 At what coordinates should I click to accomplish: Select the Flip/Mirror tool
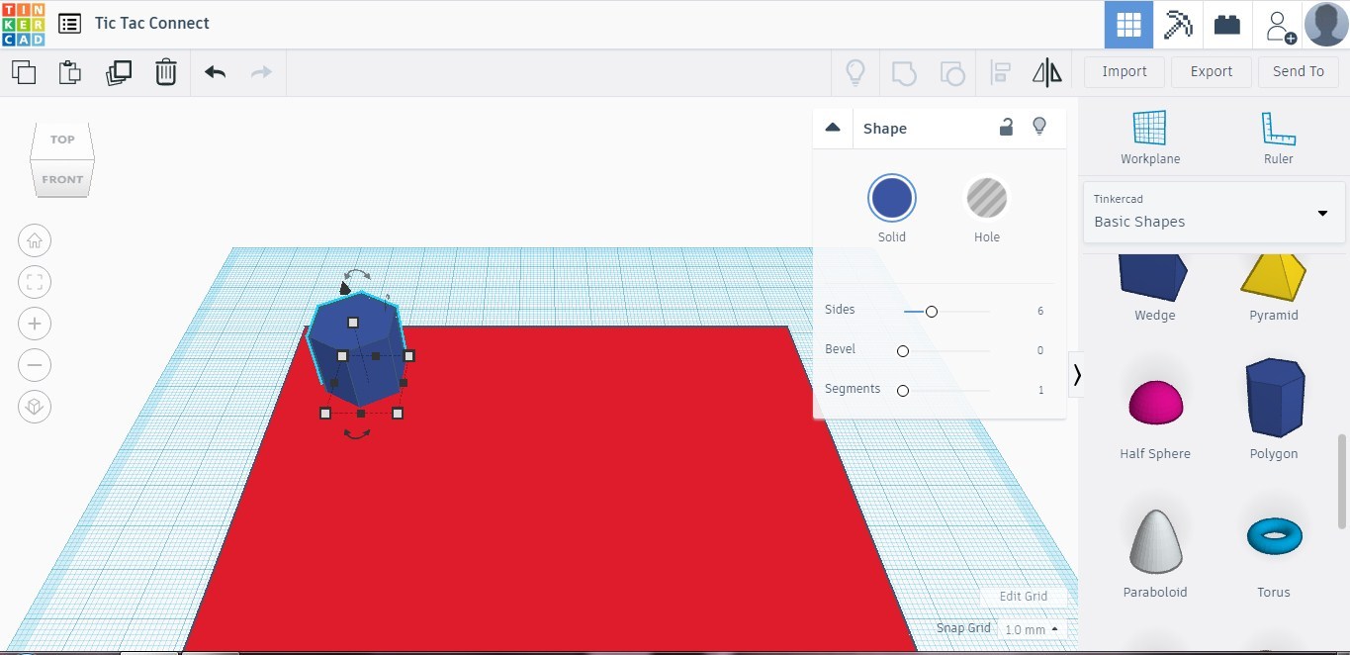coord(1046,71)
